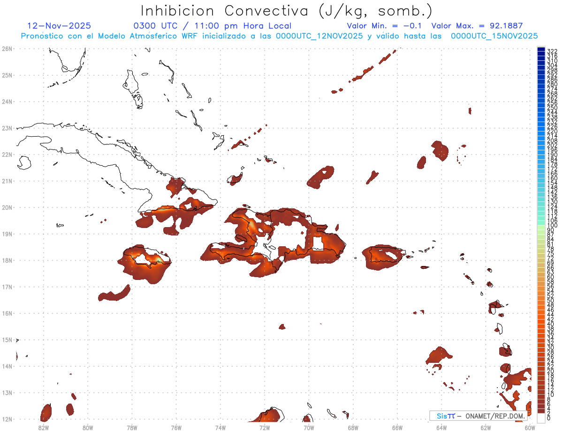Click the "72W" longitude label

[x=265, y=427]
